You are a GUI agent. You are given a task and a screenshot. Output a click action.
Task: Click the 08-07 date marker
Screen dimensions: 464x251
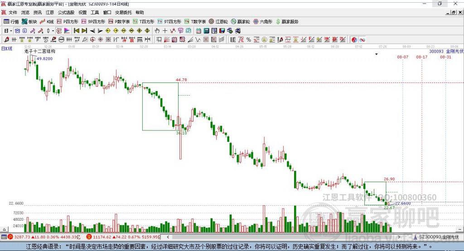point(403,57)
